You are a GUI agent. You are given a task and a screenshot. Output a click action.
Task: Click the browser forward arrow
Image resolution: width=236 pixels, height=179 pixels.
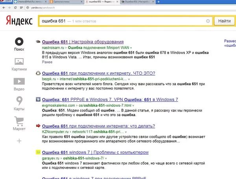tap(9, 7)
